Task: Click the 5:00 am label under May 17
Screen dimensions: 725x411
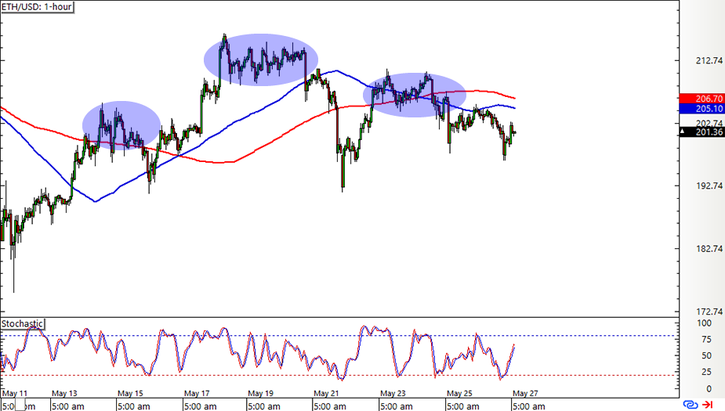Action: tap(200, 406)
